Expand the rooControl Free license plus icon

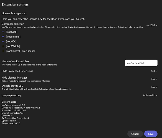click(x=3, y=51)
